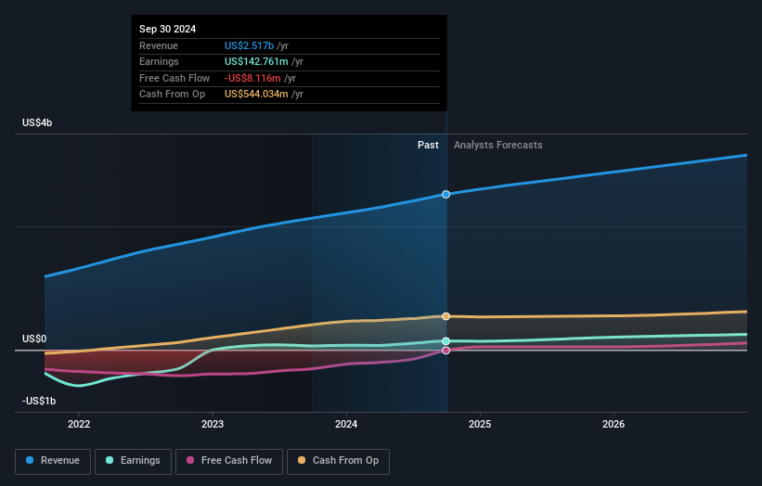Click the blue Revenue data point marker

(446, 194)
